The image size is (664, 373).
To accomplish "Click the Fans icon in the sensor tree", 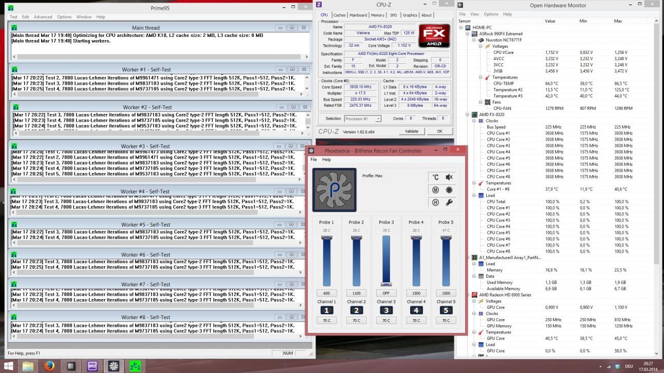I will coord(488,102).
